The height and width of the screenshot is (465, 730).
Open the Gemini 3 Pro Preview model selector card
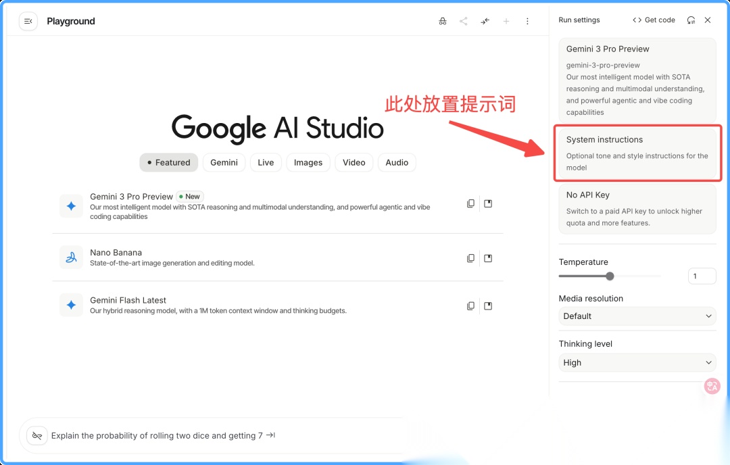point(637,80)
